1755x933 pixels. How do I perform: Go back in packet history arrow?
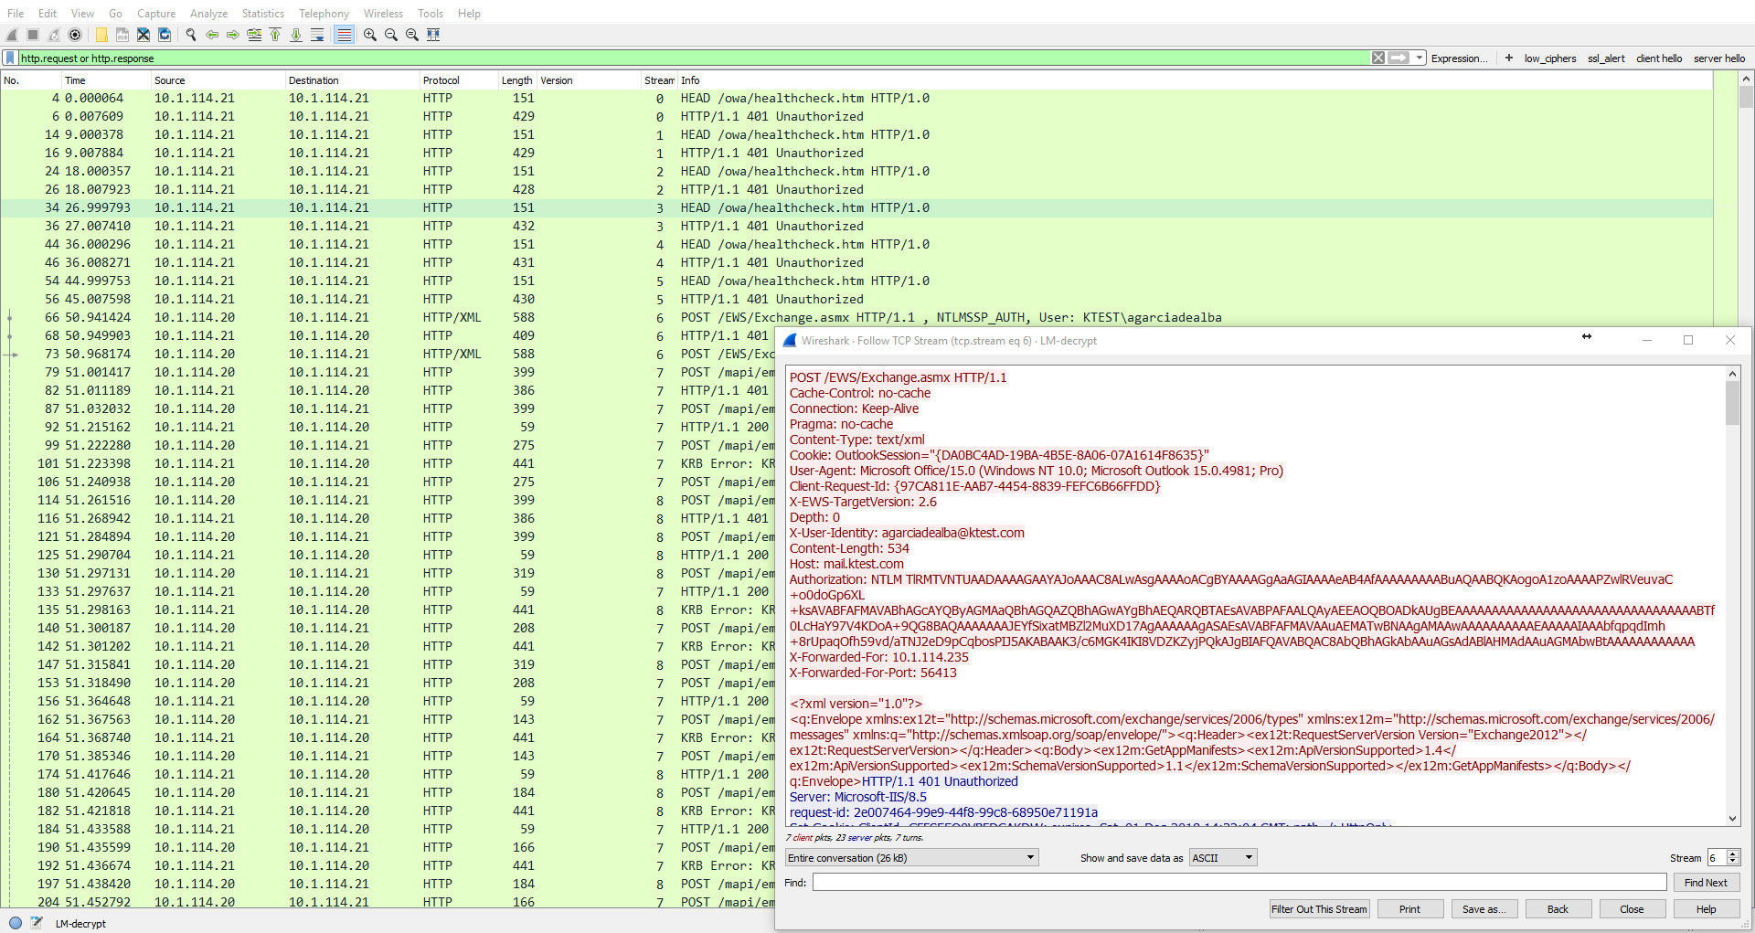click(x=212, y=35)
